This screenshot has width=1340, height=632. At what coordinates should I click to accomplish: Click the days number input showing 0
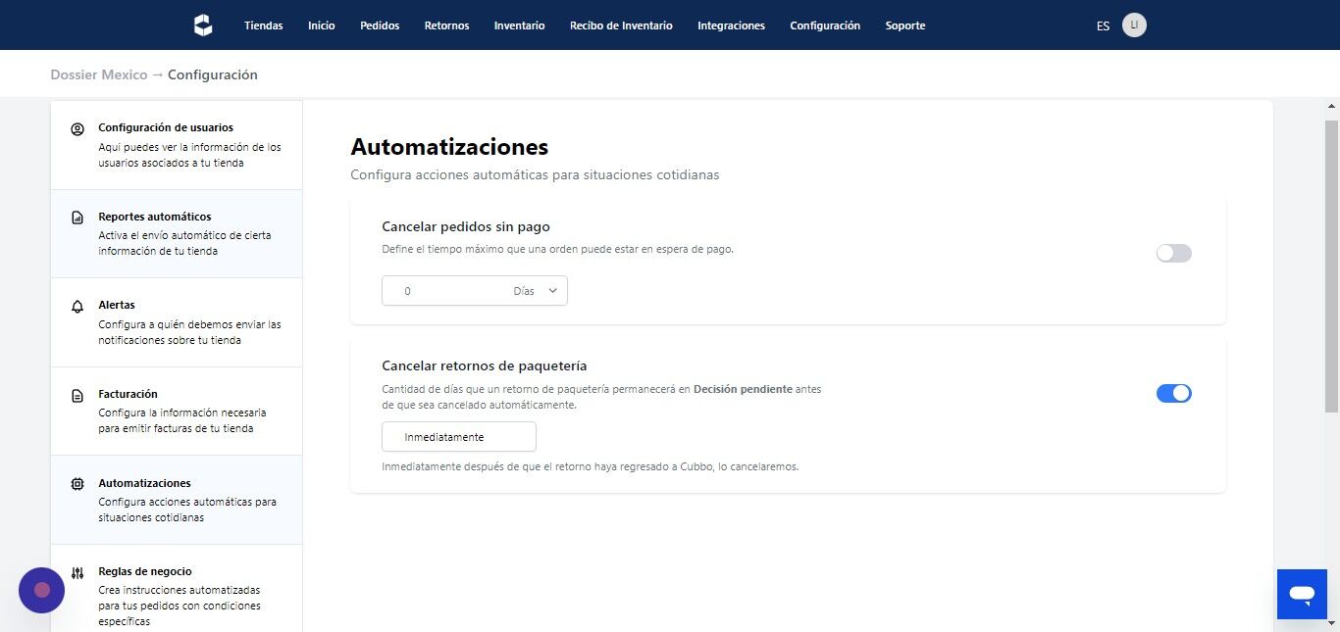tap(443, 291)
